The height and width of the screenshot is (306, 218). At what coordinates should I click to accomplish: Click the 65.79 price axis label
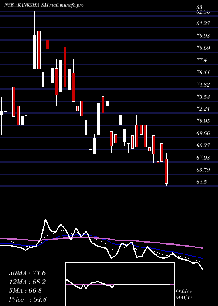coord(204,170)
